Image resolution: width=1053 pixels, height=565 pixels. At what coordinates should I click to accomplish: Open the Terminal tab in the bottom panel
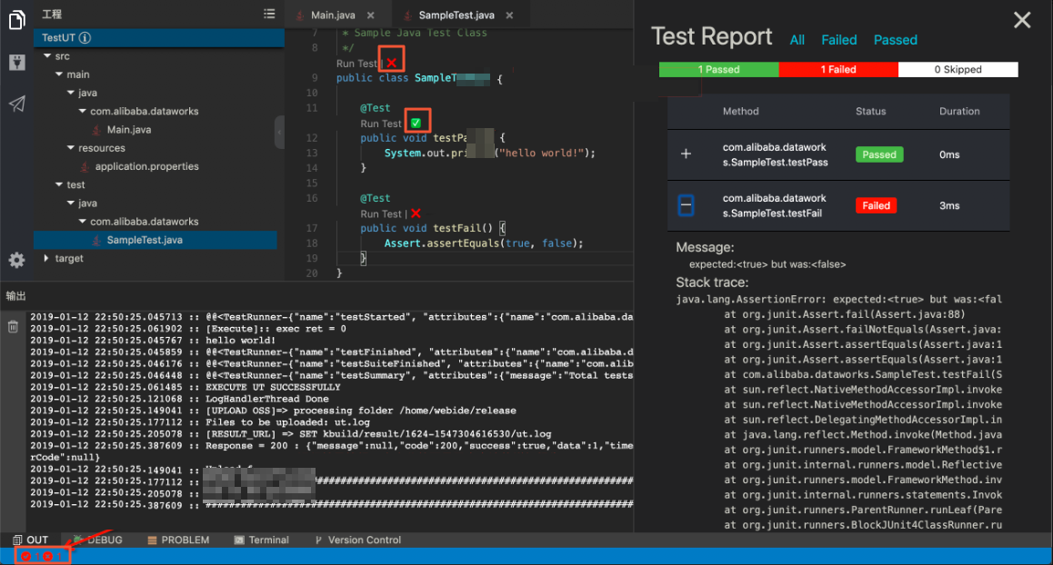(268, 540)
